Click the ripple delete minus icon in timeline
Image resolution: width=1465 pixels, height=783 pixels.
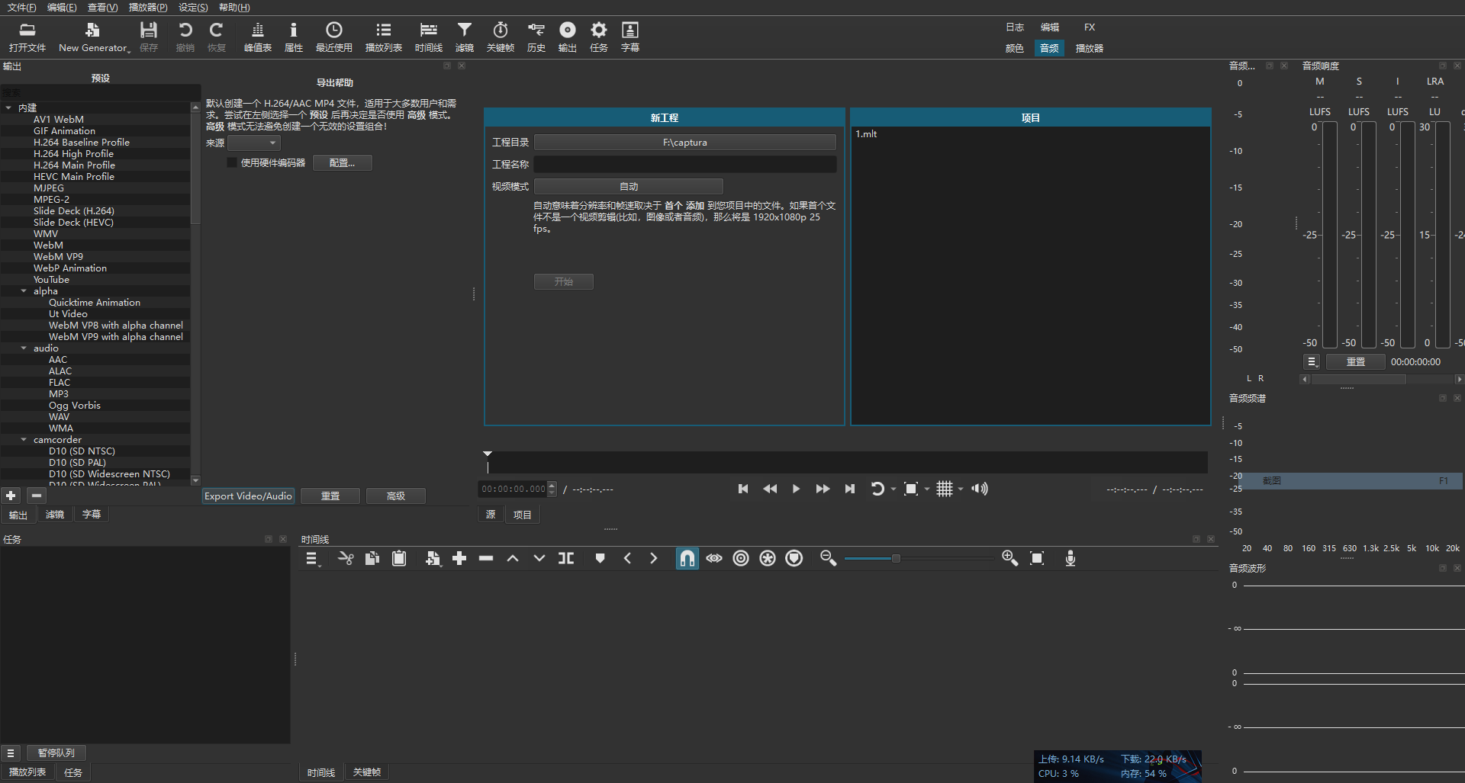point(486,559)
